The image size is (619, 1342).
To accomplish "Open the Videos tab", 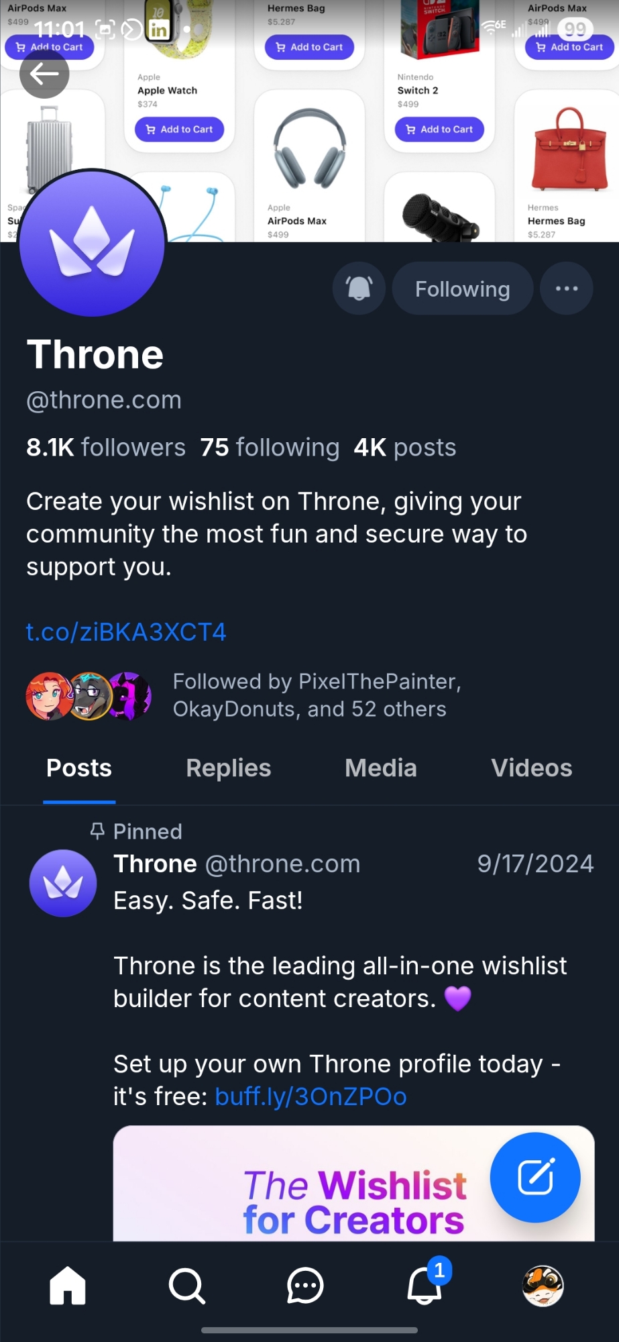I will tap(531, 768).
